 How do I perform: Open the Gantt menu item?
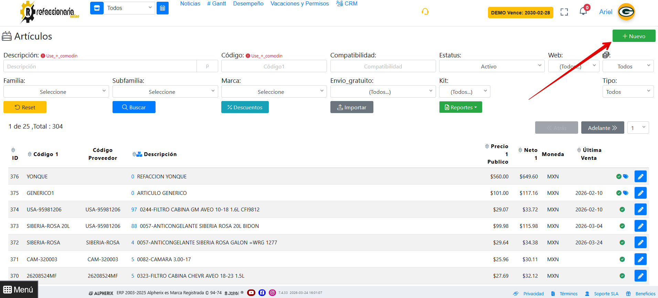tap(216, 3)
